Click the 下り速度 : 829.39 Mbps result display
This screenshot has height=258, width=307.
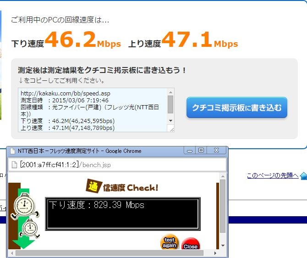(x=123, y=213)
